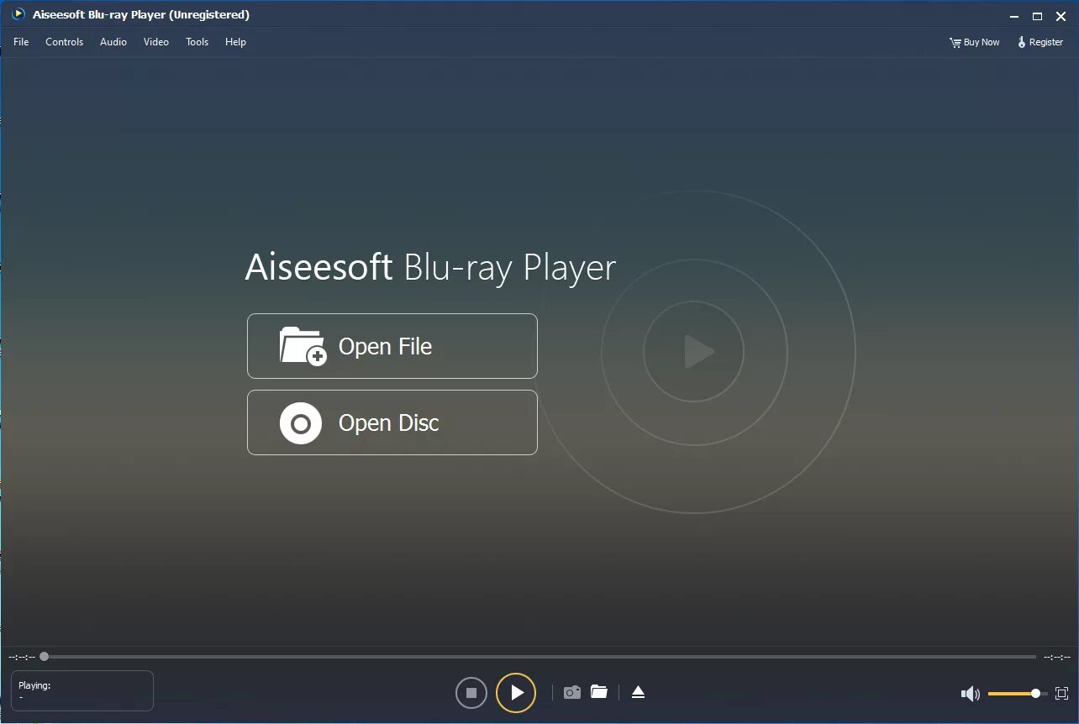Image resolution: width=1079 pixels, height=724 pixels.
Task: Toggle full screen mode icon
Action: pyautogui.click(x=1061, y=694)
